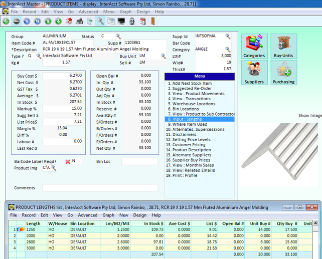The width and height of the screenshot is (322, 259).
Task: Click the exit door toolbar icon
Action: [153, 21]
